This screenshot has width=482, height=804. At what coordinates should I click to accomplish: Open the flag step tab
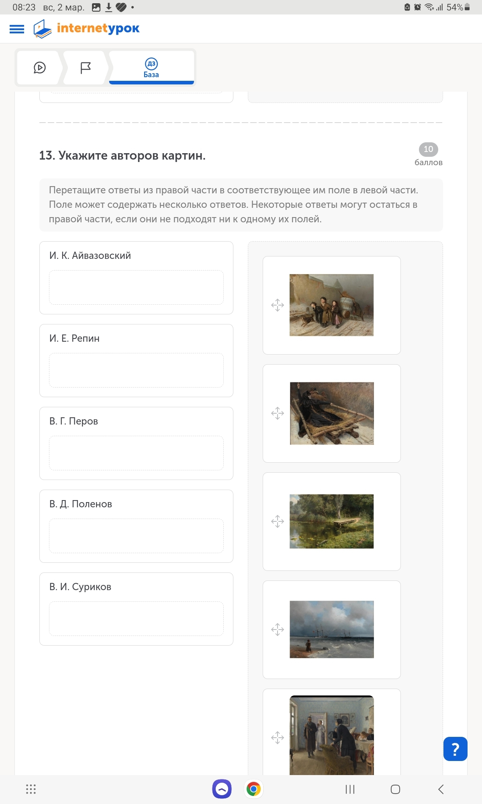tap(86, 68)
